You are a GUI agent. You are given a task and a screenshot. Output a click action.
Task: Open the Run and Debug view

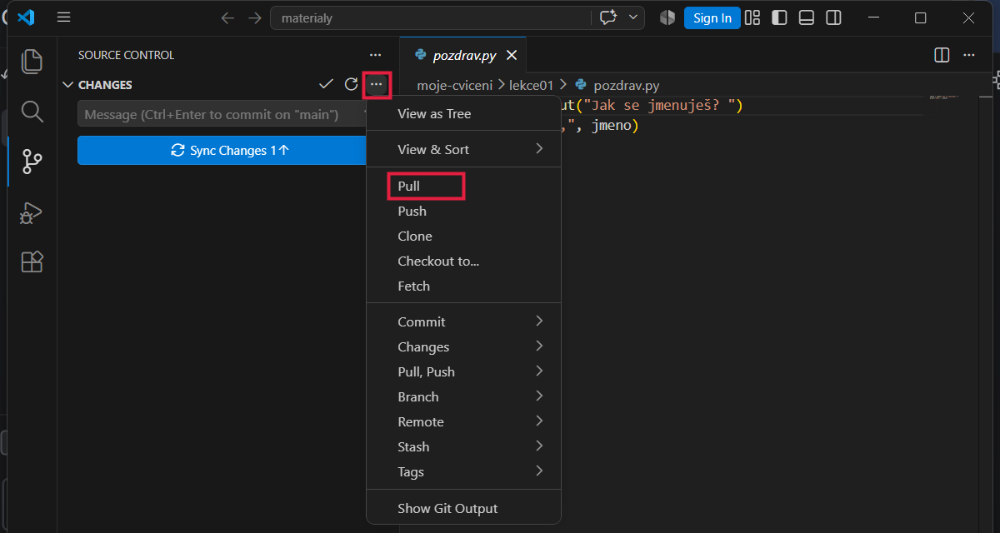[32, 212]
